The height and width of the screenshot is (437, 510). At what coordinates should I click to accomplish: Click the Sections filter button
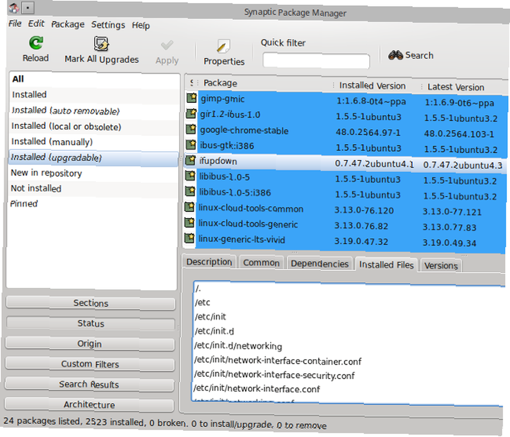click(x=91, y=303)
